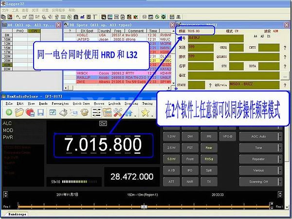The height and width of the screenshot is (219, 292).
Task: Open the Logbook menu in HamRadioDeluxe
Action: pyautogui.click(x=114, y=103)
